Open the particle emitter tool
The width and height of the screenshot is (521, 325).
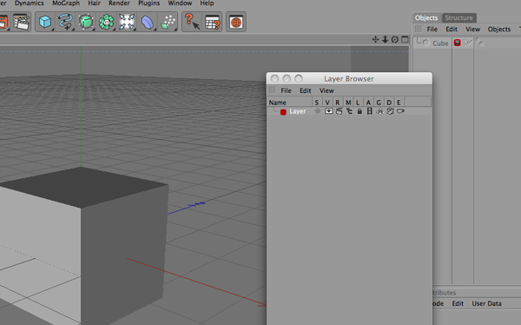(x=168, y=23)
